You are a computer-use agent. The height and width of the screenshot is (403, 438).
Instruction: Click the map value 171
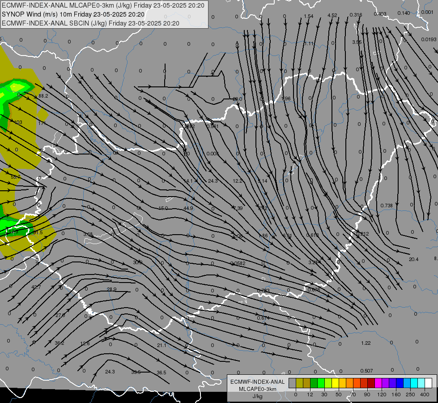tap(42, 123)
